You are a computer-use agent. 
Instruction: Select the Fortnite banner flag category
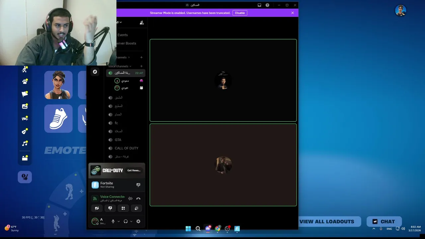[25, 94]
